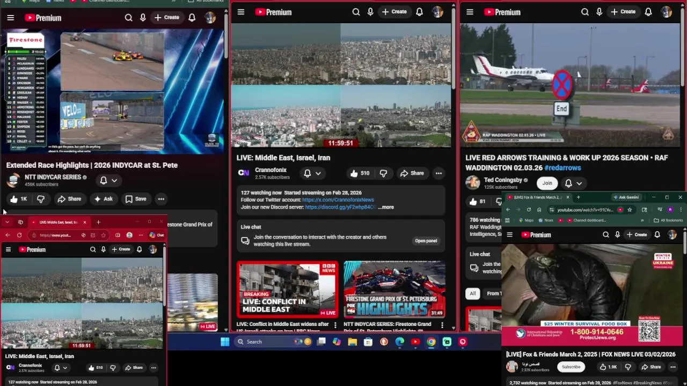Show hidden bookmarks chevron in Fox & Friends window
This screenshot has width=687, height=386.
(642, 220)
